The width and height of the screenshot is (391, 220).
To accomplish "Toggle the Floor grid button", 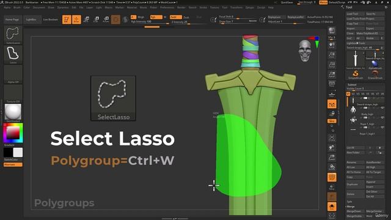I will click(332, 94).
